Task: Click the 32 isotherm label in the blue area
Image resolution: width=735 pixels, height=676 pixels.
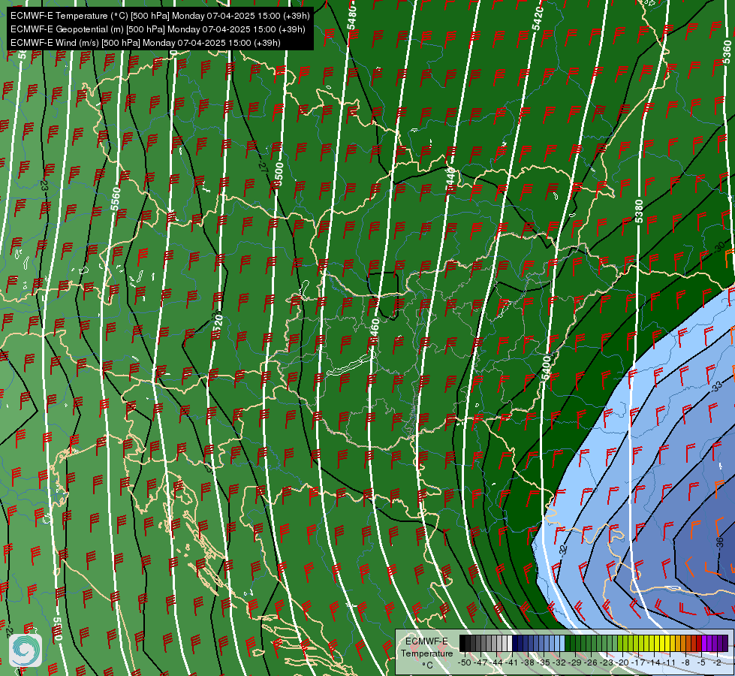Action: click(563, 549)
